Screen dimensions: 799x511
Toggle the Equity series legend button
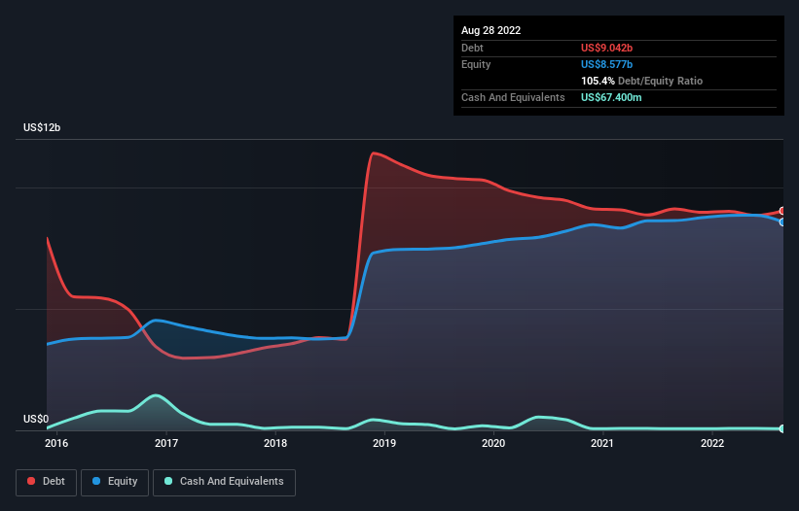pos(115,482)
